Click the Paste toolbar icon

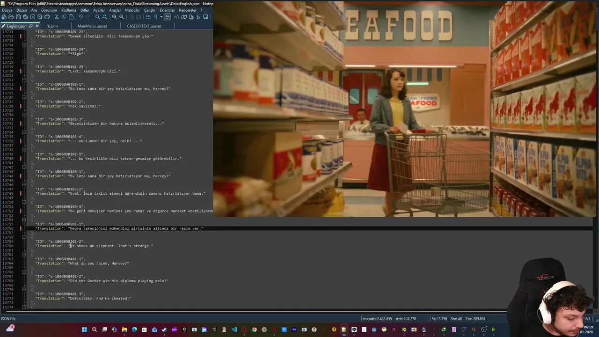coord(71,17)
